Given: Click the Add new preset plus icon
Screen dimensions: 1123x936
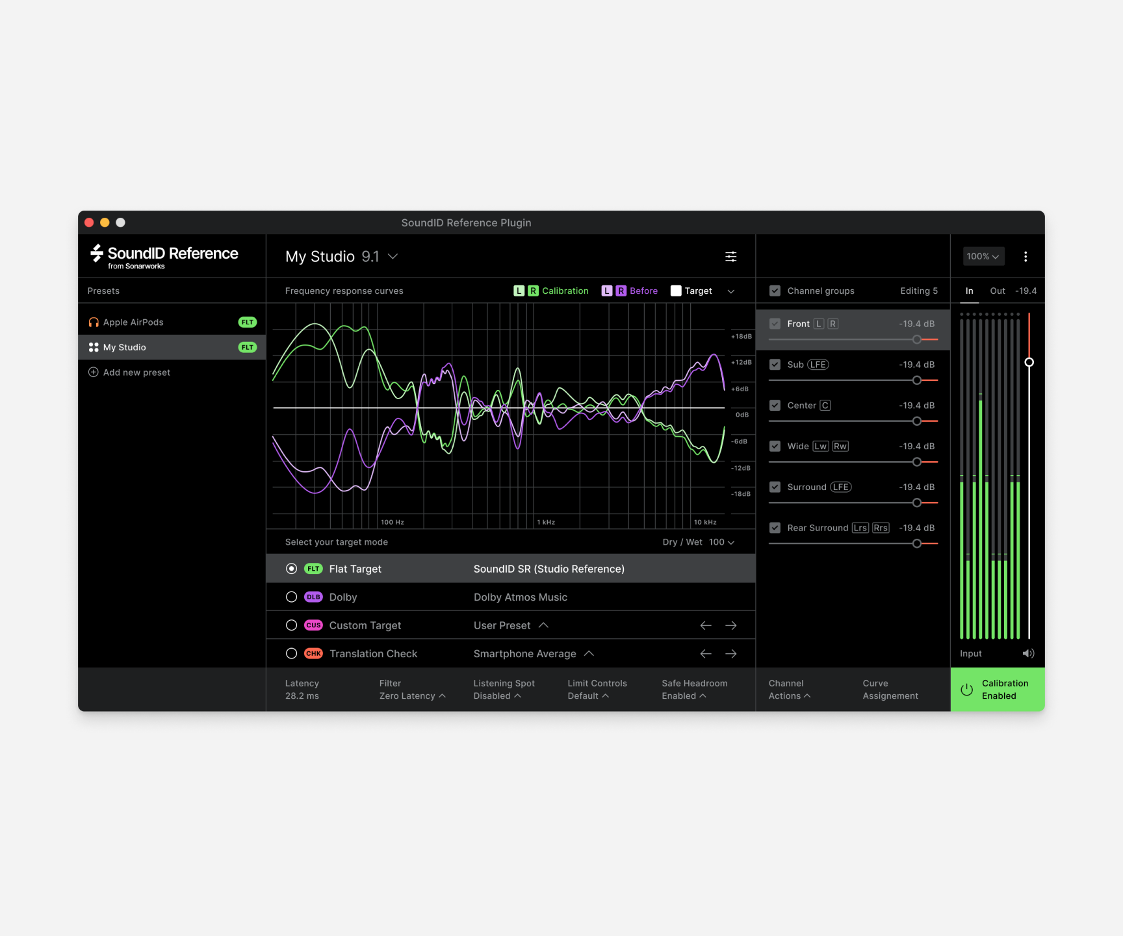Looking at the screenshot, I should coord(93,372).
